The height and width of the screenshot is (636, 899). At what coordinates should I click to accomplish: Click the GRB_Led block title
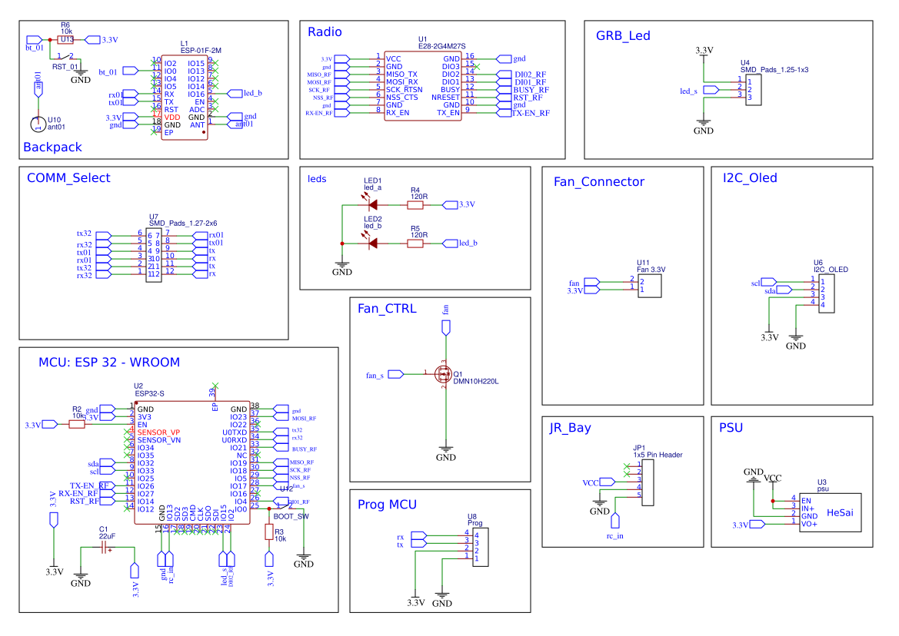(623, 35)
